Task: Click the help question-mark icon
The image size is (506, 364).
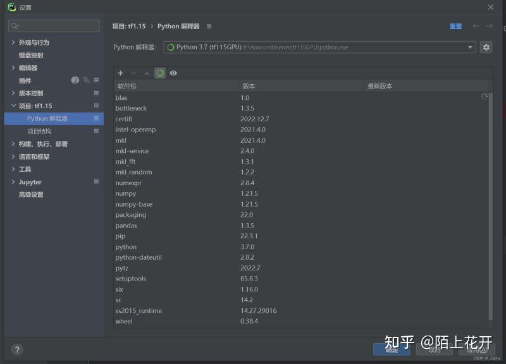Action: [16, 349]
